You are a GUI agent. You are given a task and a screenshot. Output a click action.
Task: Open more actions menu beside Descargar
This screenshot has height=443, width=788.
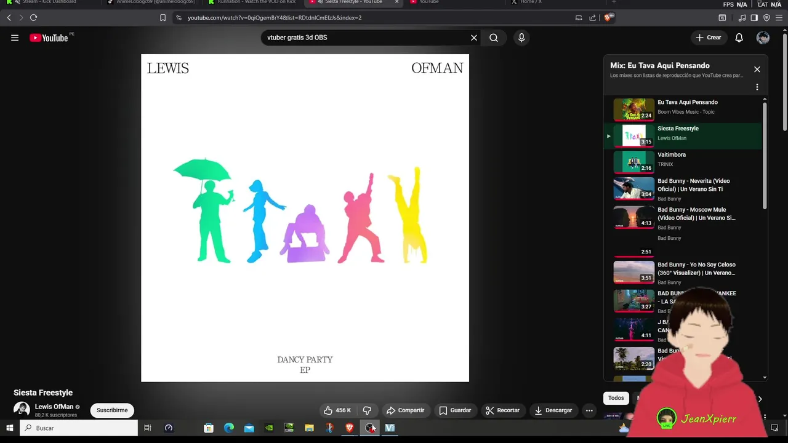[589, 410]
